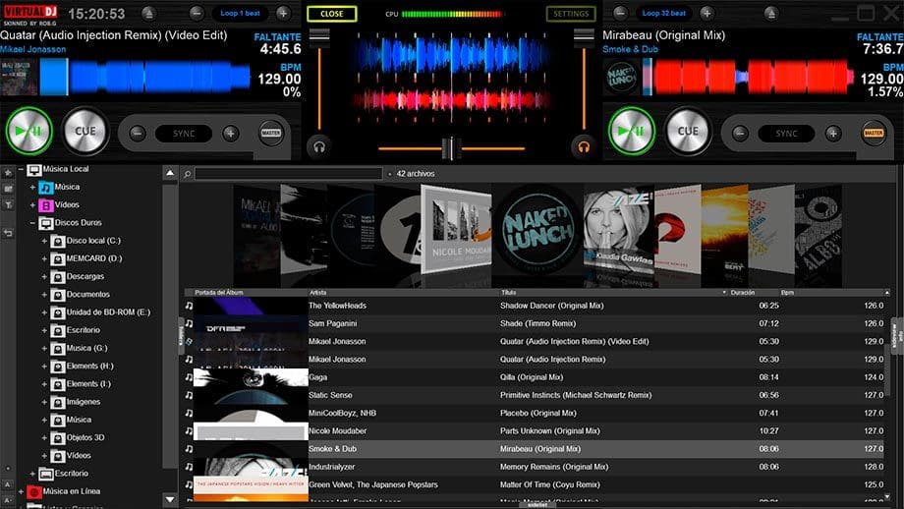
Task: Toggle MASTER on the left deck
Action: coord(271,134)
